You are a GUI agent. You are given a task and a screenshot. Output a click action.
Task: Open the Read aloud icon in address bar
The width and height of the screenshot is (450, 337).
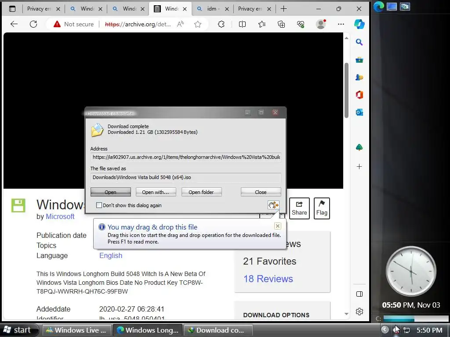(180, 24)
